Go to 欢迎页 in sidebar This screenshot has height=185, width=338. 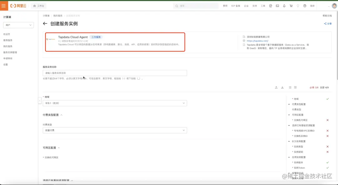7,34
